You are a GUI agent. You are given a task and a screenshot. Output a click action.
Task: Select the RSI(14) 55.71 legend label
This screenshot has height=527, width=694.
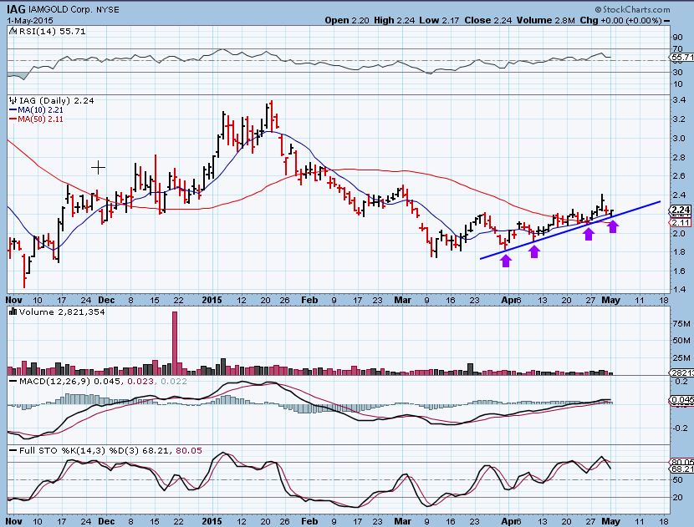point(52,32)
